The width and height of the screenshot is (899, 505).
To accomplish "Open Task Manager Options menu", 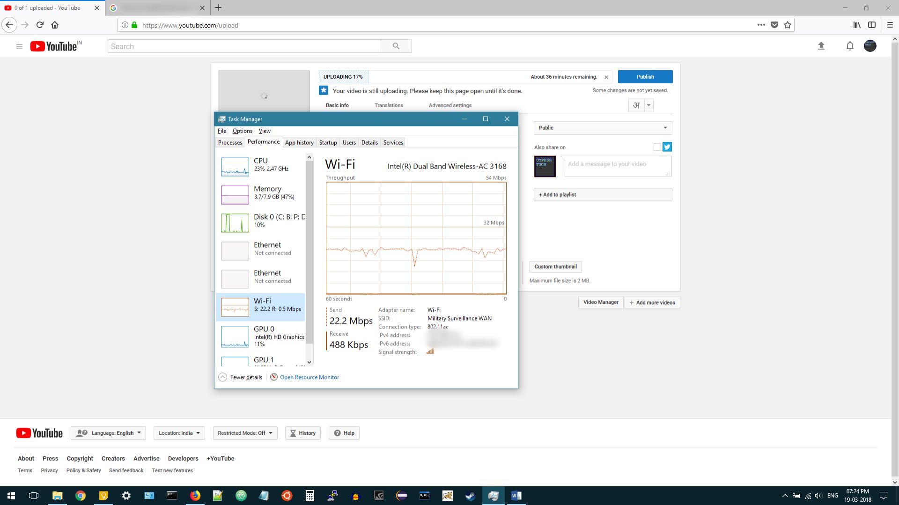I will 243,131.
